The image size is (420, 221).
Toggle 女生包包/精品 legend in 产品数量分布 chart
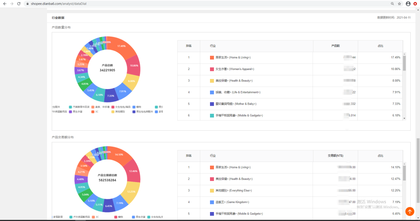pos(121,107)
